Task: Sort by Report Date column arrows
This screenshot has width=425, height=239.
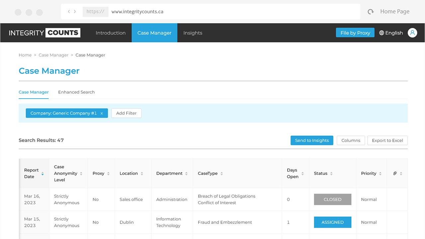Action: pyautogui.click(x=42, y=174)
